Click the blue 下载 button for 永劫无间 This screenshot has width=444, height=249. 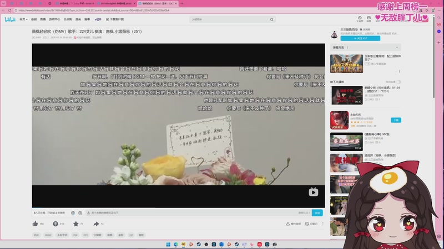point(396,120)
